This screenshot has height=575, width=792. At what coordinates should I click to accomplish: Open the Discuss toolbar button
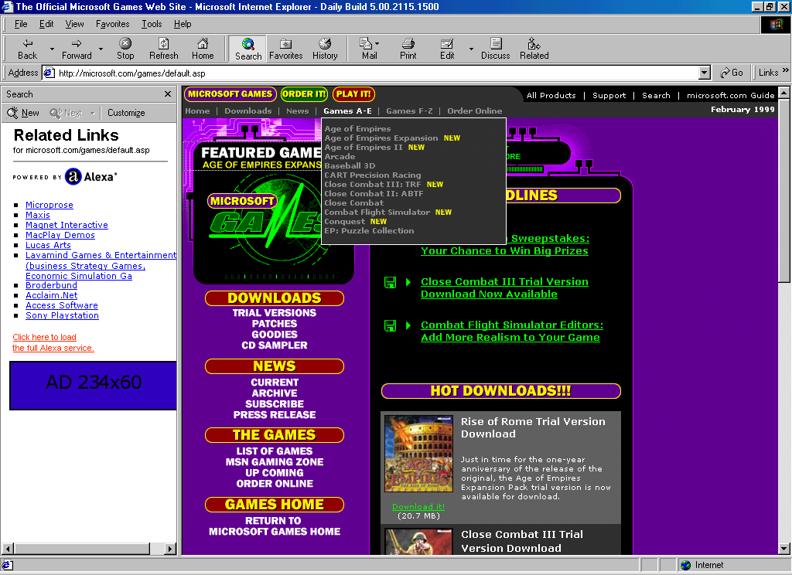[x=496, y=49]
